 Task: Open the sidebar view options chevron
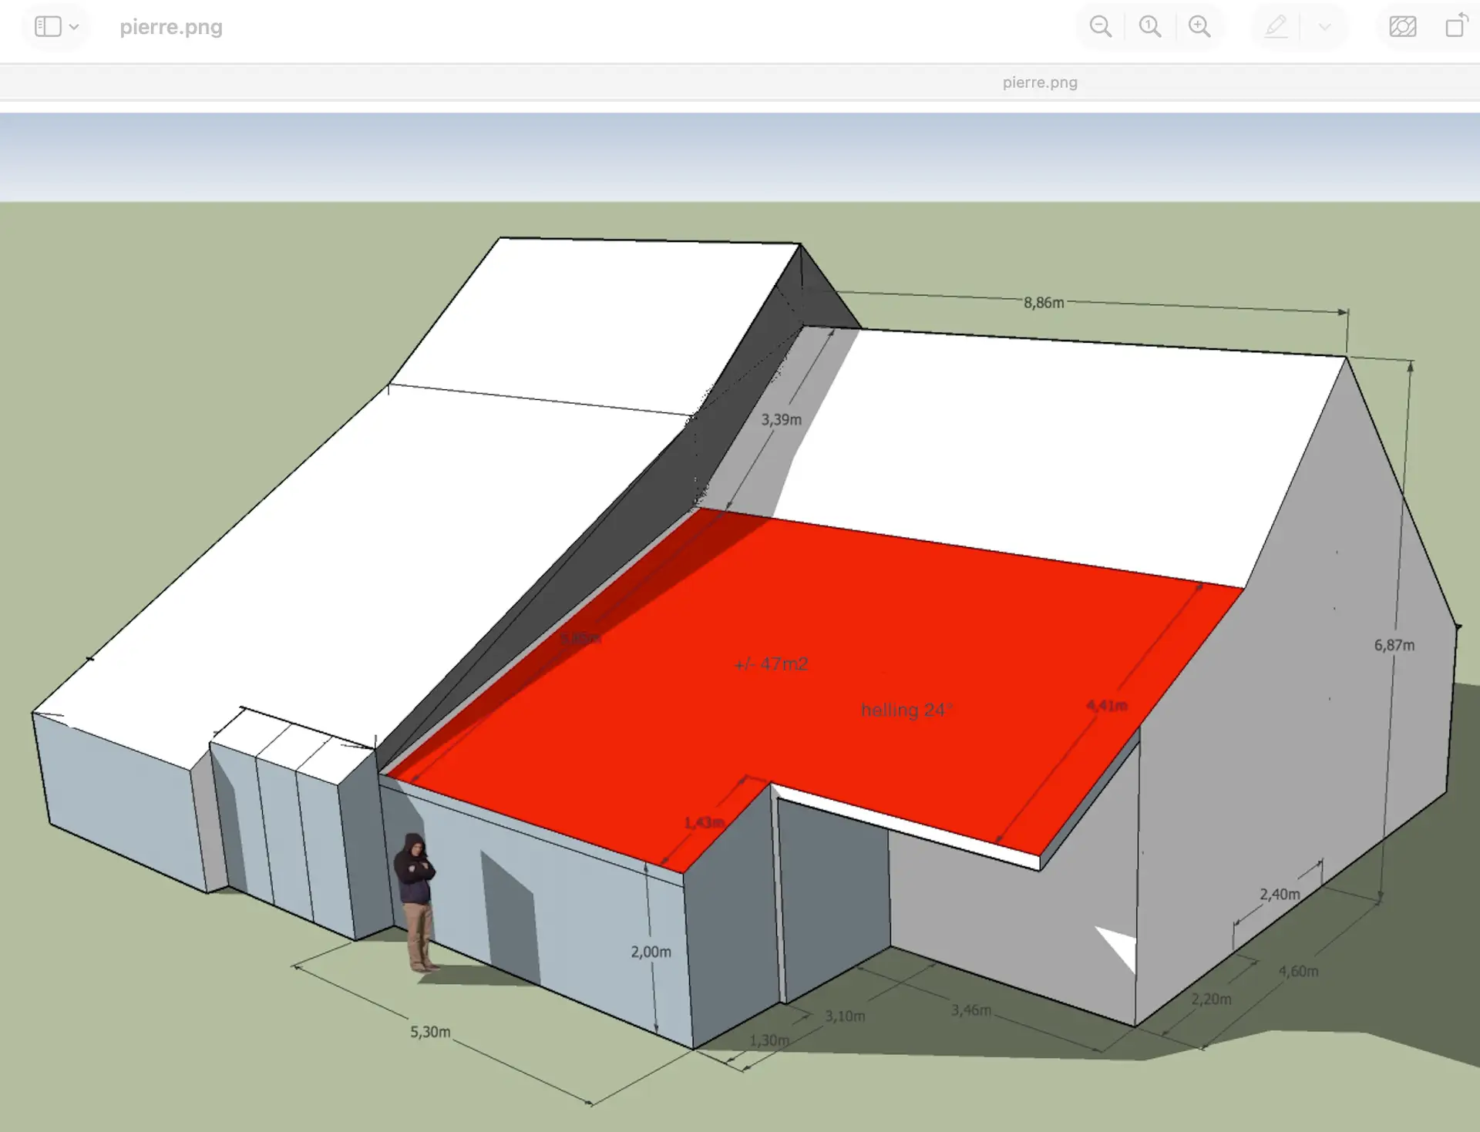[74, 27]
